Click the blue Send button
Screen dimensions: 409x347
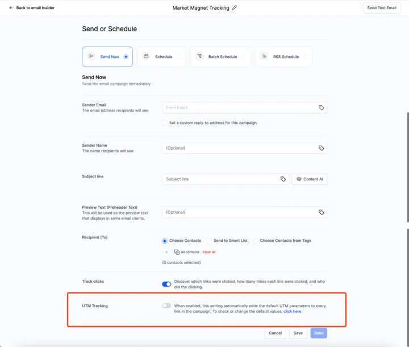pyautogui.click(x=319, y=333)
